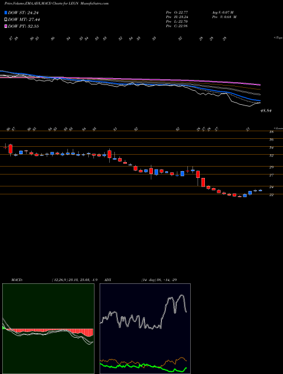Select the 'DOW ST: 24.24' legend label

(23, 13)
